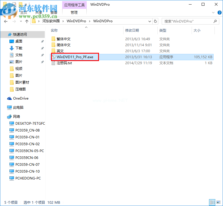The image size is (223, 206).
Task: Switch to large icons view
Action: (218, 202)
